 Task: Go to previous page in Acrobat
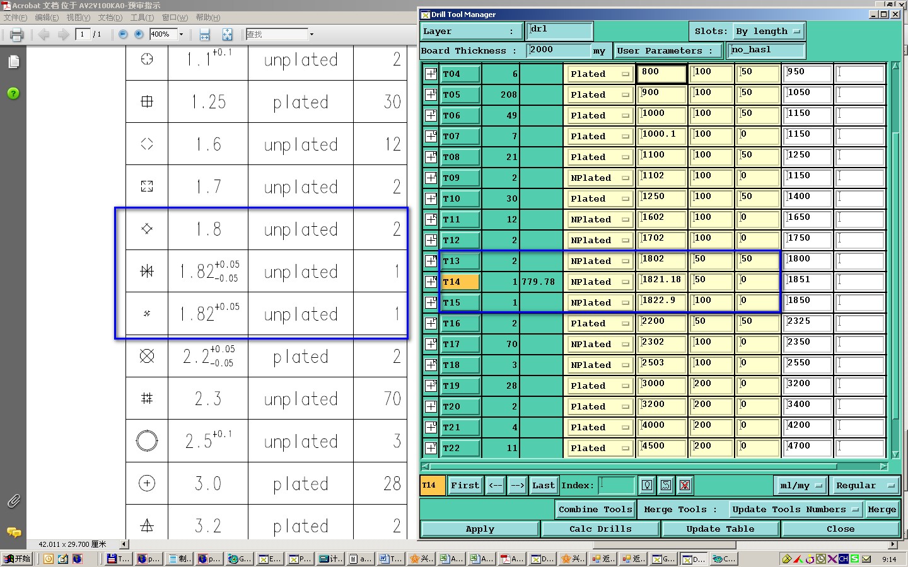click(x=44, y=35)
